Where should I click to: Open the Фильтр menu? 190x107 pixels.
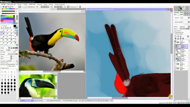pyautogui.click(x=39, y=4)
